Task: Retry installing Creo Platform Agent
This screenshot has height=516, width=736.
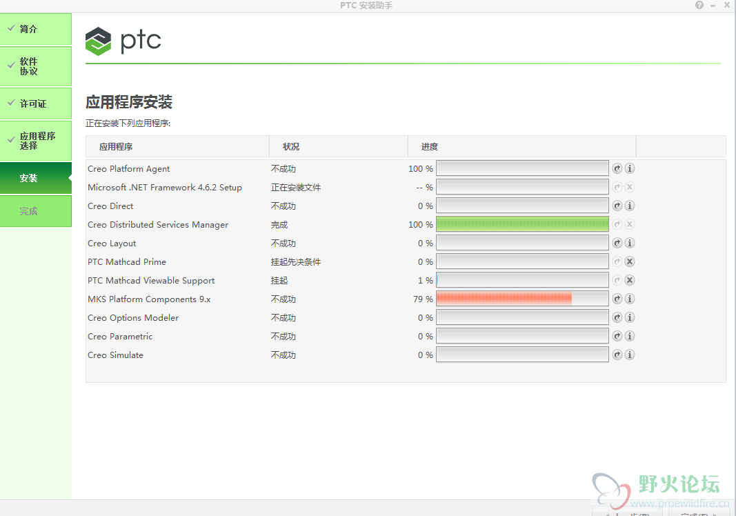Action: coord(617,168)
